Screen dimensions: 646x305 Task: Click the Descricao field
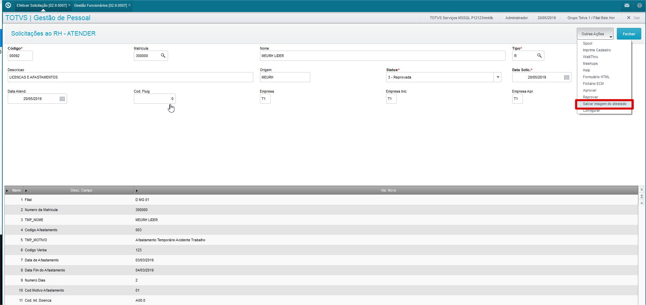130,77
